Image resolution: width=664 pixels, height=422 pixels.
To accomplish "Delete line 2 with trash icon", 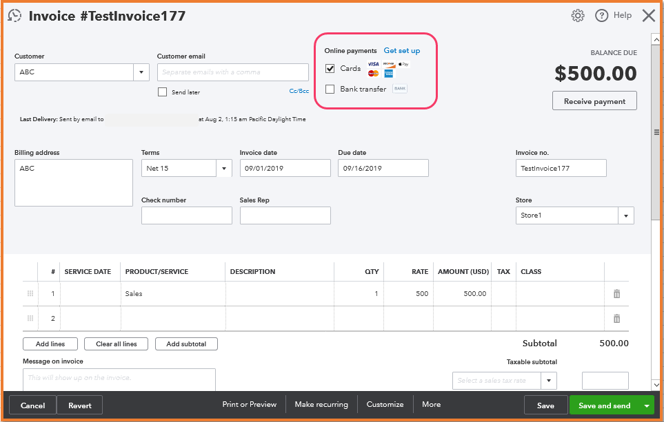I will (616, 319).
